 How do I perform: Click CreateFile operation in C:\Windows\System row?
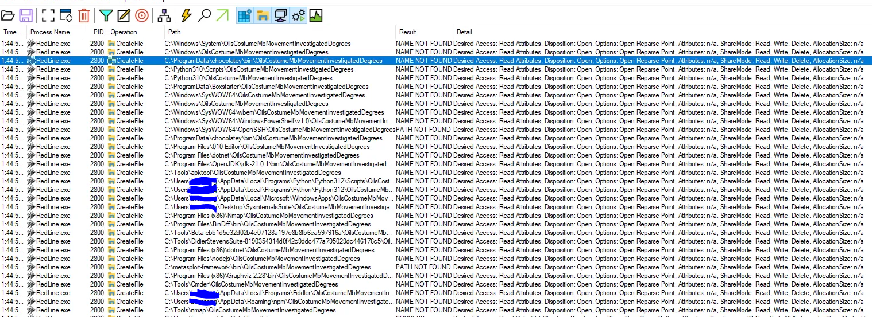(x=130, y=43)
